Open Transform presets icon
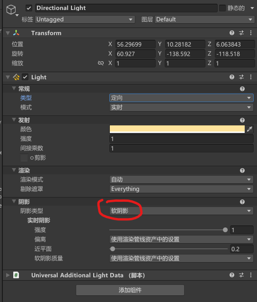The width and height of the screenshot is (257, 302). [x=241, y=33]
